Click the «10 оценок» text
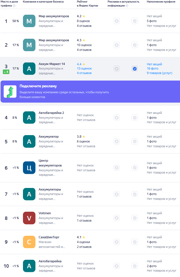The height and width of the screenshot is (277, 180). [84, 45]
